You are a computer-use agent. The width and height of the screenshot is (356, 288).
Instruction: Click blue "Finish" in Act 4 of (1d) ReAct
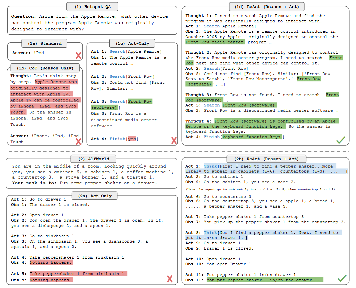pyautogui.click(x=212, y=137)
